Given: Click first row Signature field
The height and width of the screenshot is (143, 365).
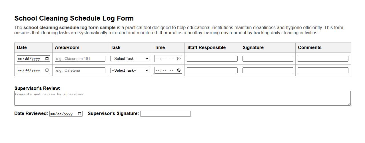Looking at the screenshot, I should tap(268, 59).
